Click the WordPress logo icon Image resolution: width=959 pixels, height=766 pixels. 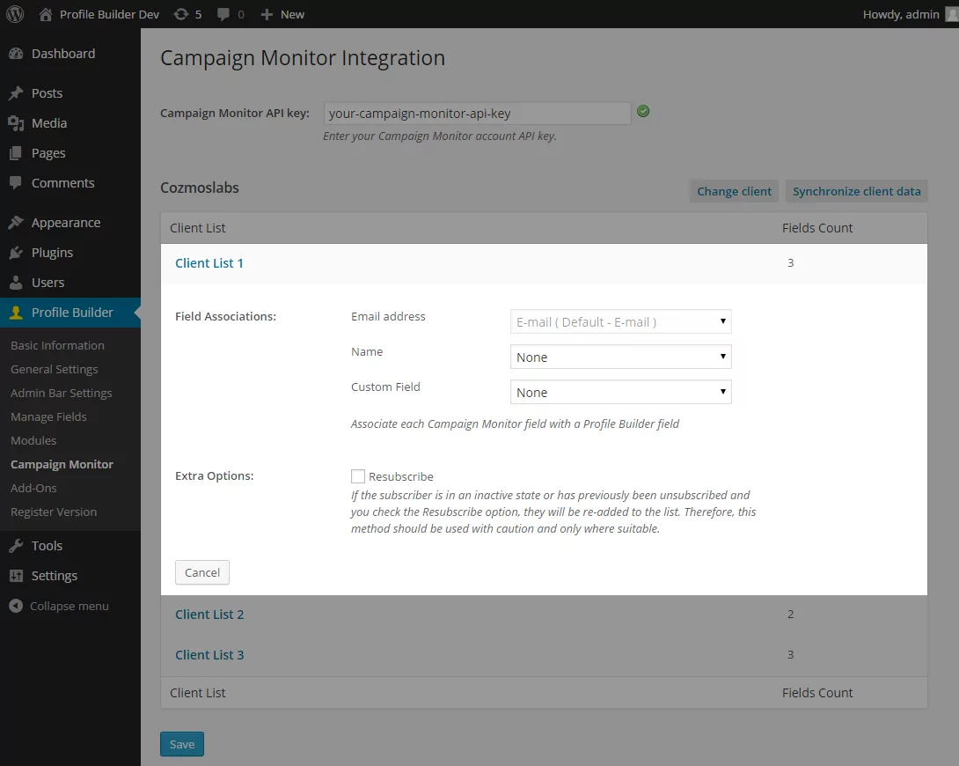pos(15,14)
